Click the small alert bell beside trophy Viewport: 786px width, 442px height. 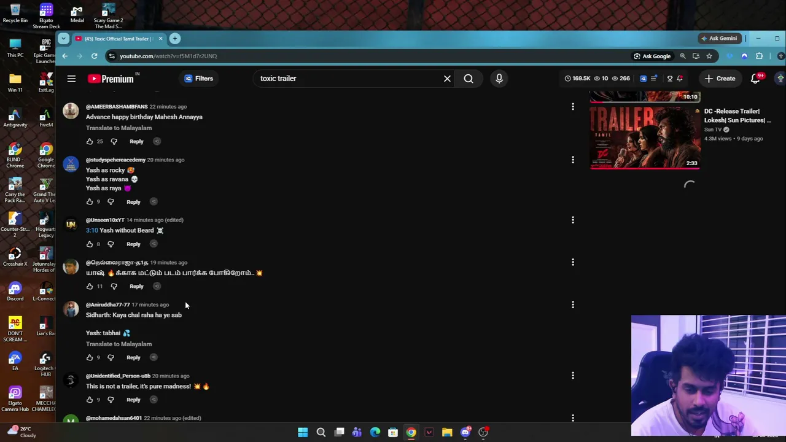tap(680, 79)
